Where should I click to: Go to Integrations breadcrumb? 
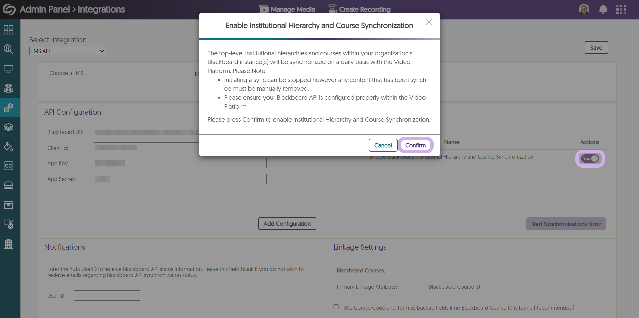[102, 9]
